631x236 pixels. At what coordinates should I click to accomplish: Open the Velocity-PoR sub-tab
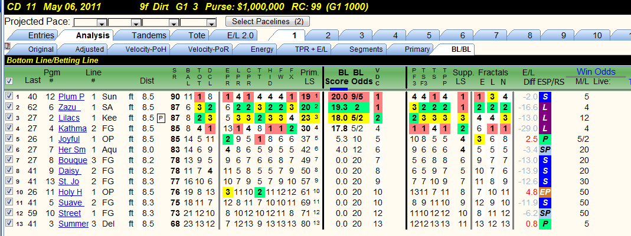pos(208,49)
